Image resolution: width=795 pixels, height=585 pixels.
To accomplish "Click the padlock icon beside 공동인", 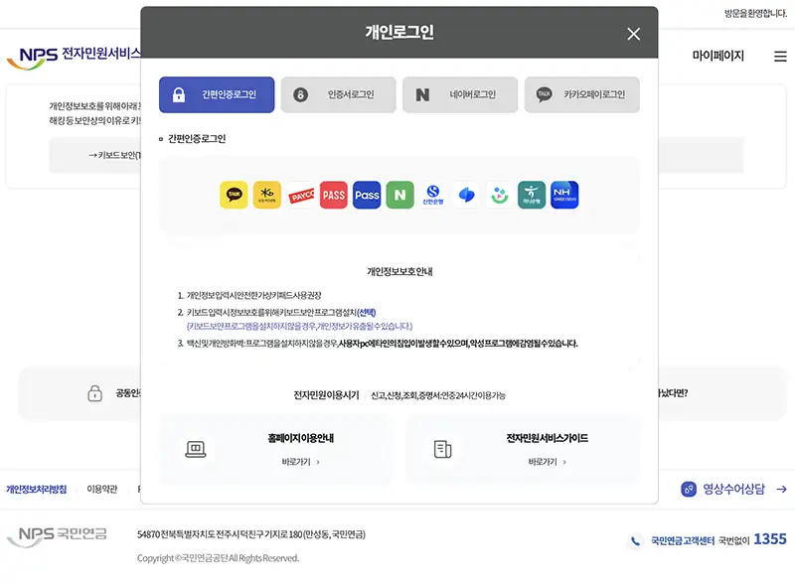I will [x=94, y=393].
